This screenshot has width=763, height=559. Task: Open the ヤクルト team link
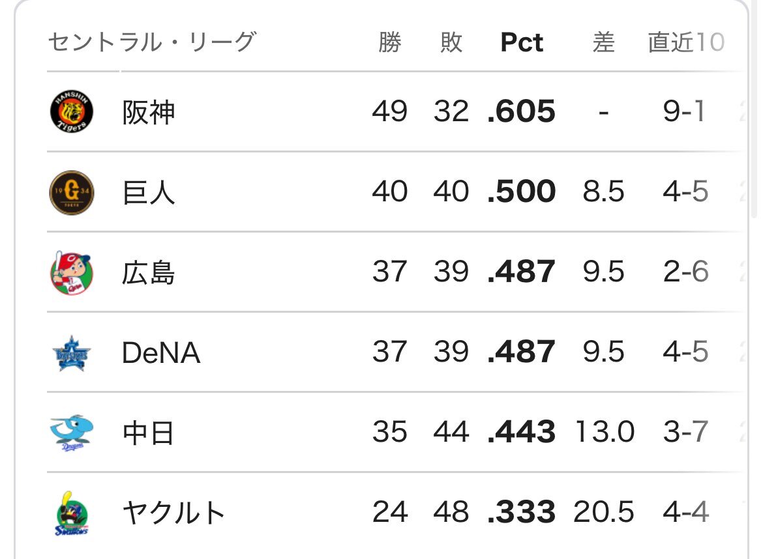pyautogui.click(x=173, y=513)
